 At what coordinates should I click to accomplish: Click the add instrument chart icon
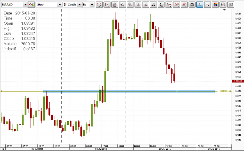click(x=32, y=5)
